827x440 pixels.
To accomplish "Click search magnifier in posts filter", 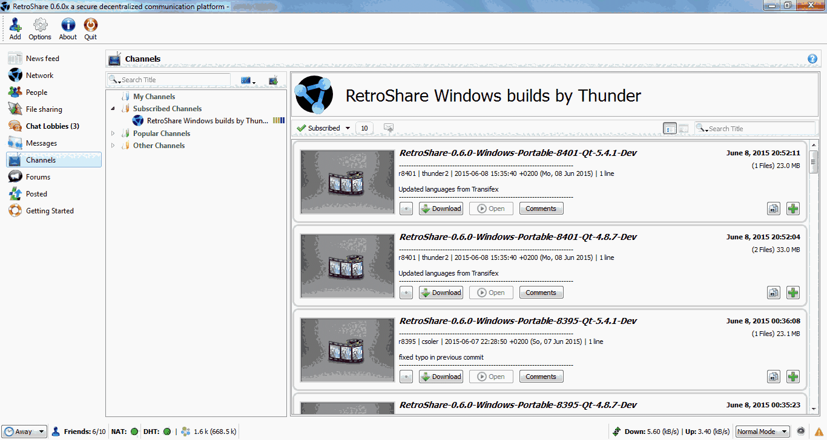I will coord(702,128).
